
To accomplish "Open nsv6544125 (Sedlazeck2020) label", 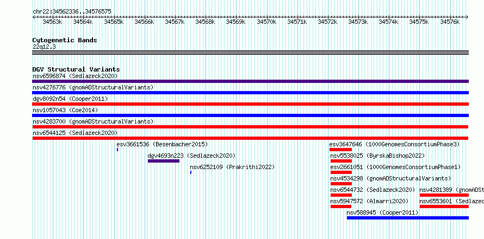I will pos(75,133).
